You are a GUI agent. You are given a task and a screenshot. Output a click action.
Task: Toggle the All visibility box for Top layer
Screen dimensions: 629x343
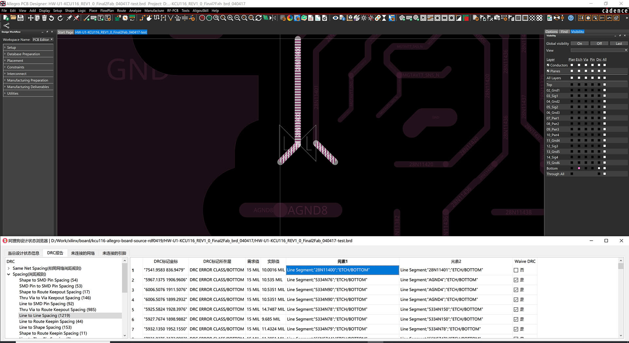(x=604, y=85)
